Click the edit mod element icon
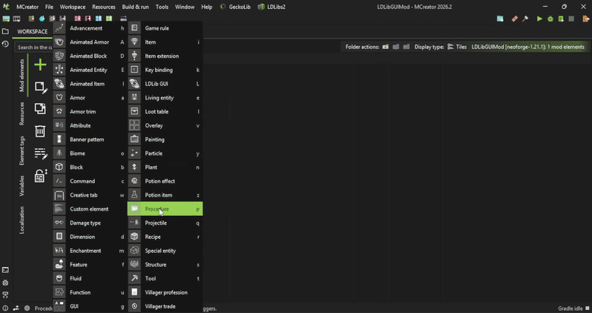 pyautogui.click(x=41, y=88)
